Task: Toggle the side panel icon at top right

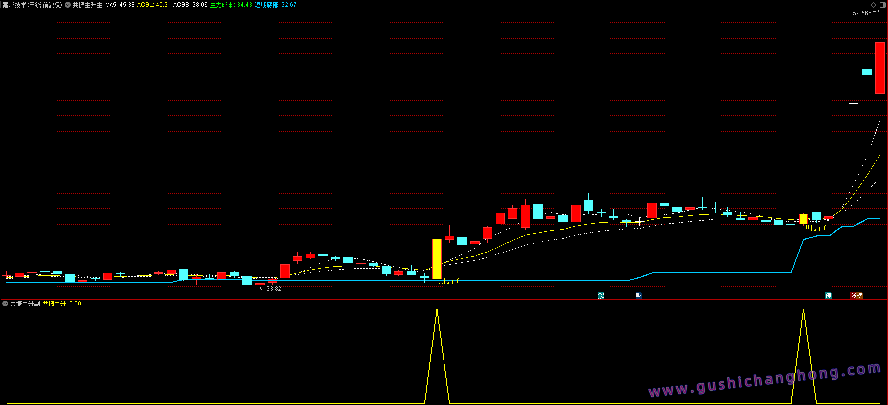Action: (x=882, y=5)
